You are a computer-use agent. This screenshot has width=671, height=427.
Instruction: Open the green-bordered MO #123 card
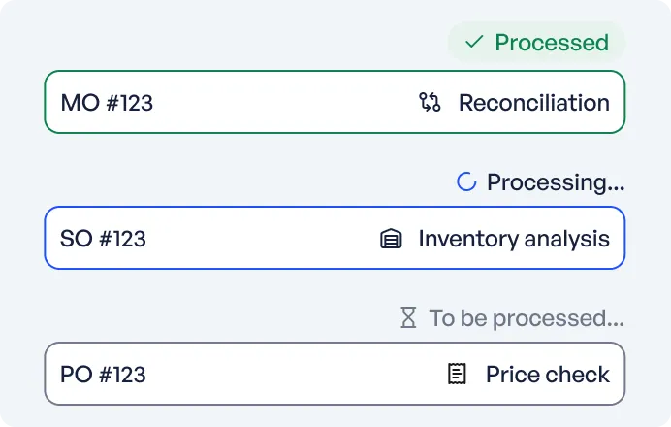click(281, 102)
